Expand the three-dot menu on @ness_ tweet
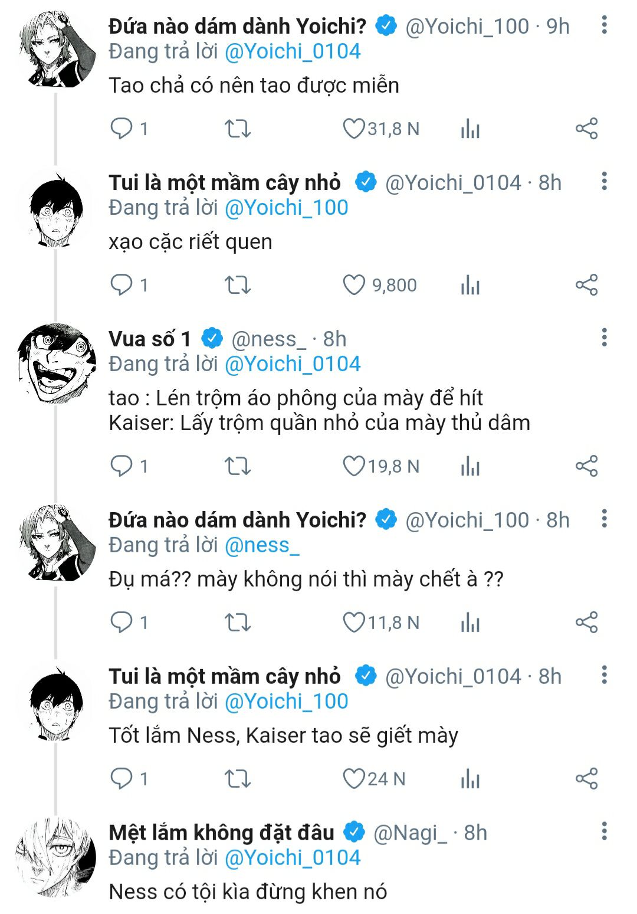This screenshot has width=637, height=914. point(604,338)
